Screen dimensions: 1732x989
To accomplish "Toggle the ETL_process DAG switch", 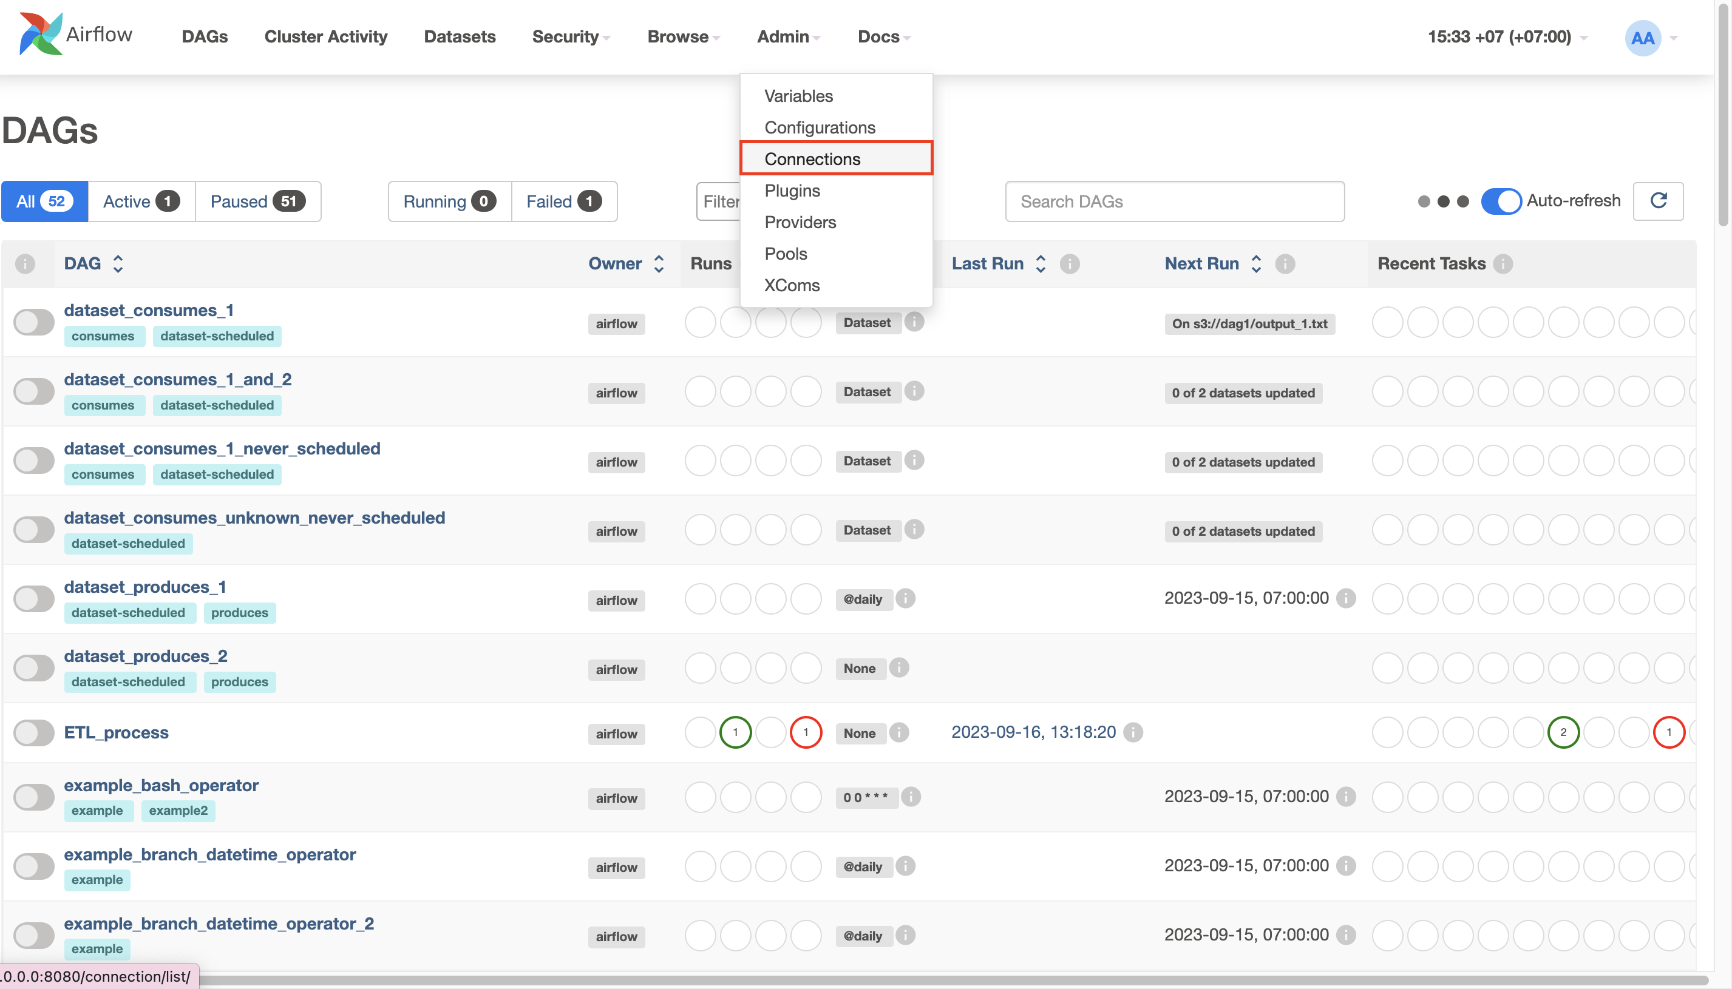I will pos(33,733).
